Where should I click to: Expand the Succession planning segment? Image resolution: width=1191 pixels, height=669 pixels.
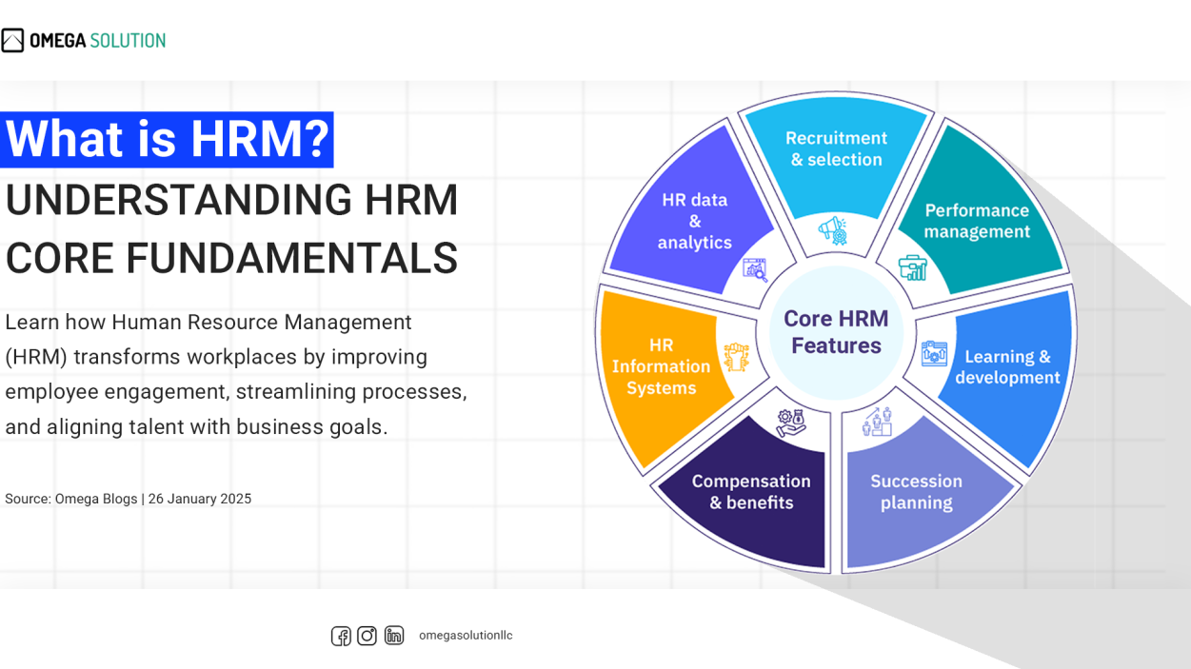click(x=916, y=492)
